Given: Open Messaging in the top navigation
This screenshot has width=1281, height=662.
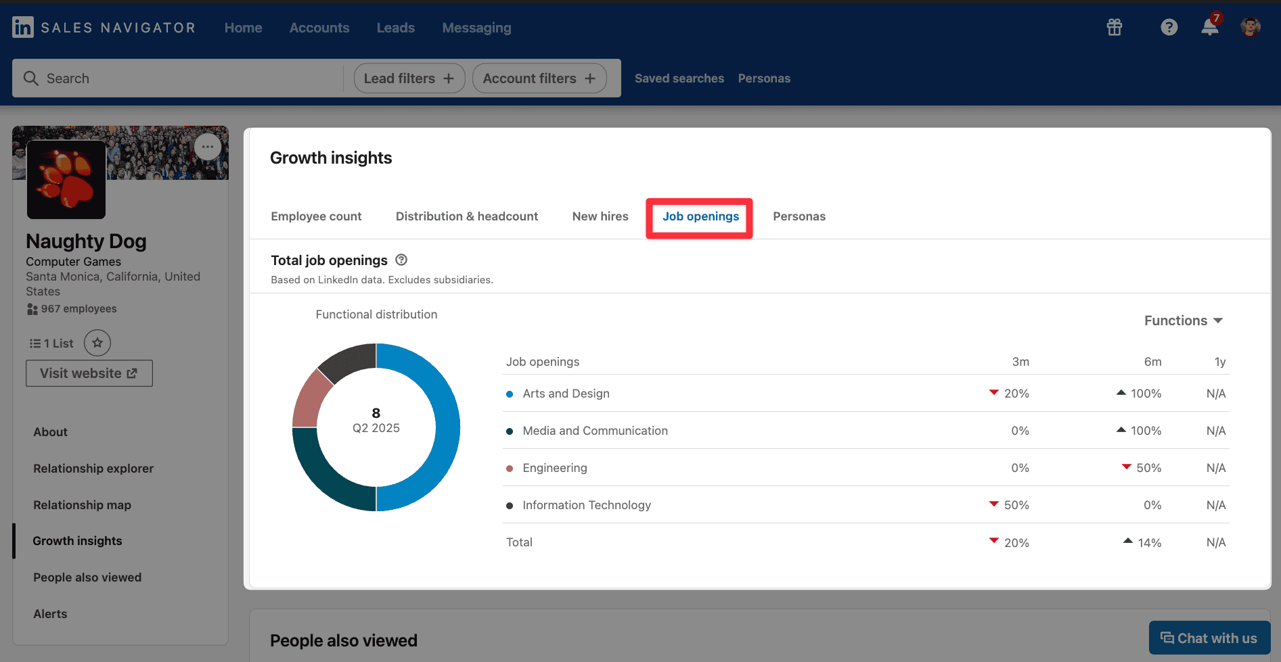Looking at the screenshot, I should [477, 28].
